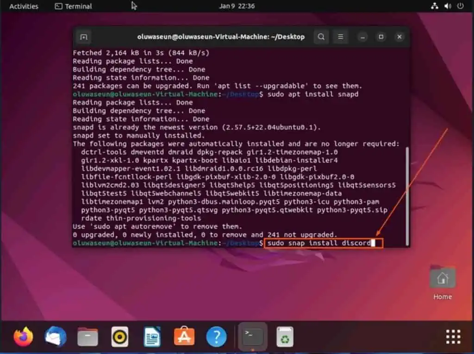Click the Home label under desktop icon
The image size is (474, 354).
coord(443,297)
